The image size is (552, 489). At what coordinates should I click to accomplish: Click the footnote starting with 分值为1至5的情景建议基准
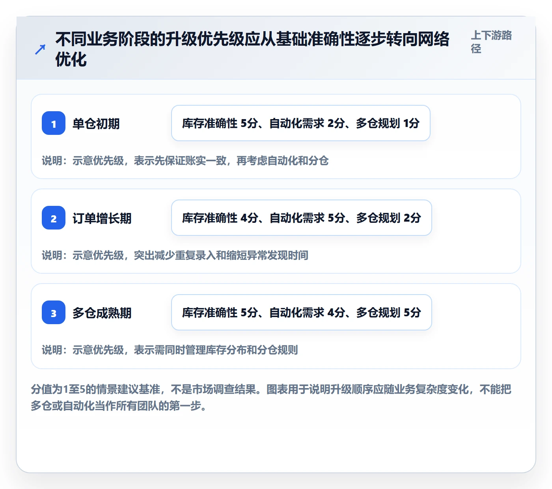pyautogui.click(x=271, y=398)
